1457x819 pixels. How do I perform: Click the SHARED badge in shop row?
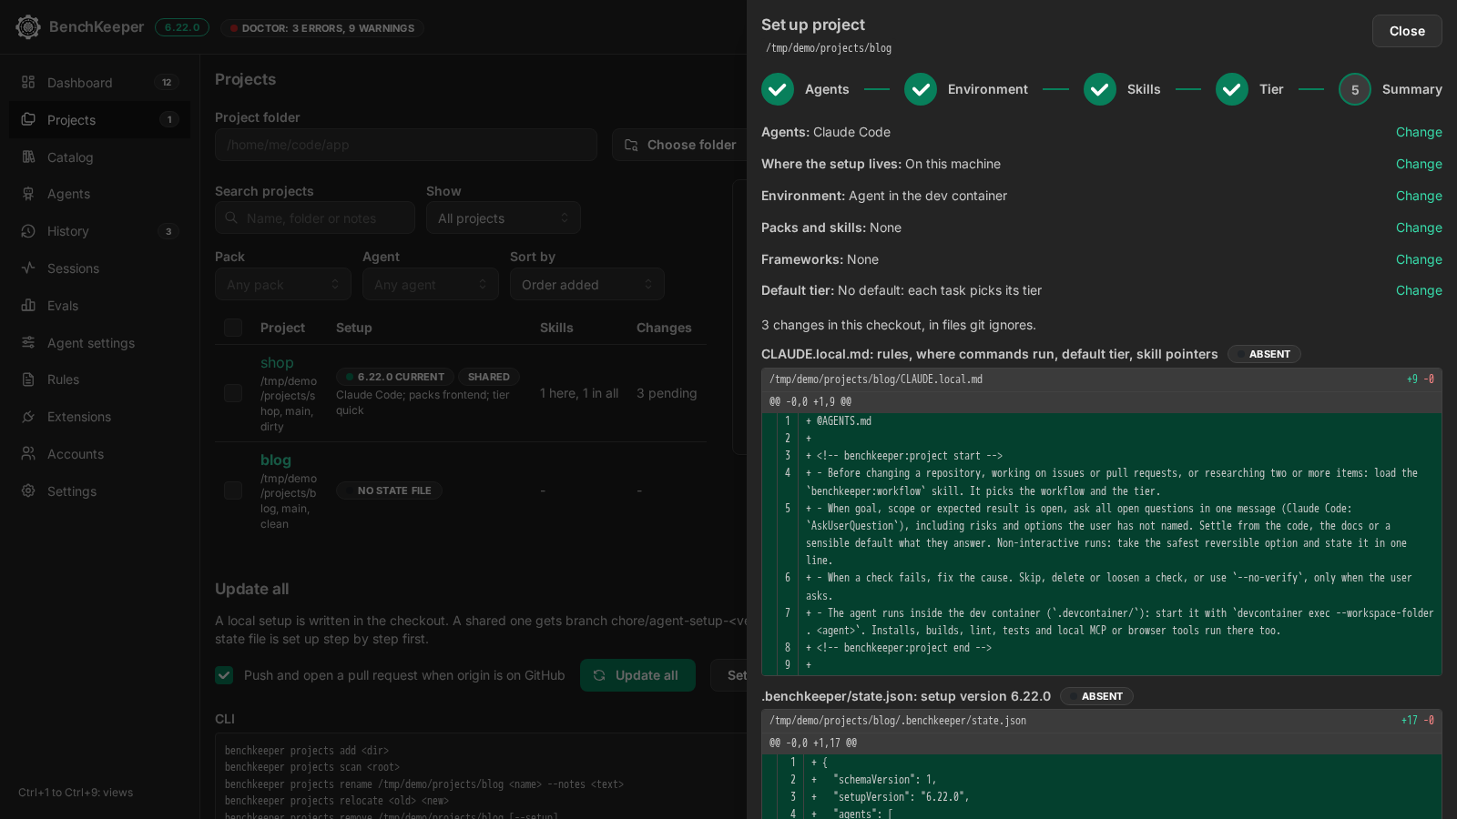click(489, 377)
